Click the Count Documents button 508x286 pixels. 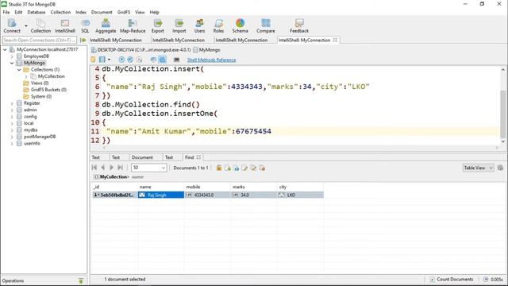tap(452, 279)
